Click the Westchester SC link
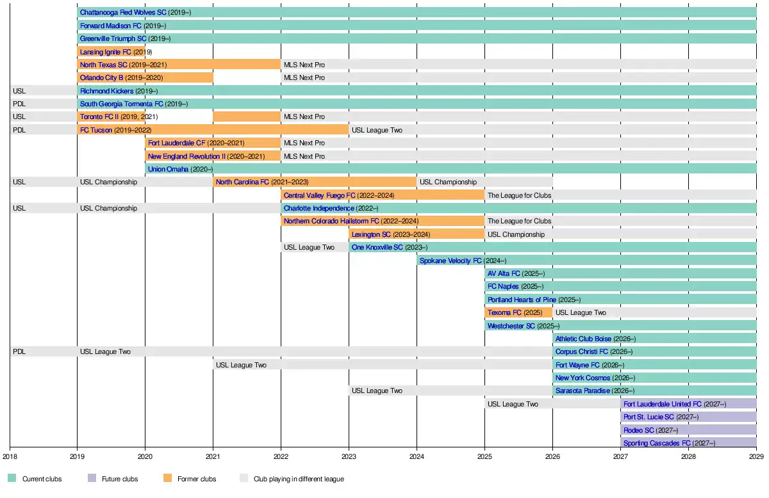The image size is (769, 498). [511, 326]
